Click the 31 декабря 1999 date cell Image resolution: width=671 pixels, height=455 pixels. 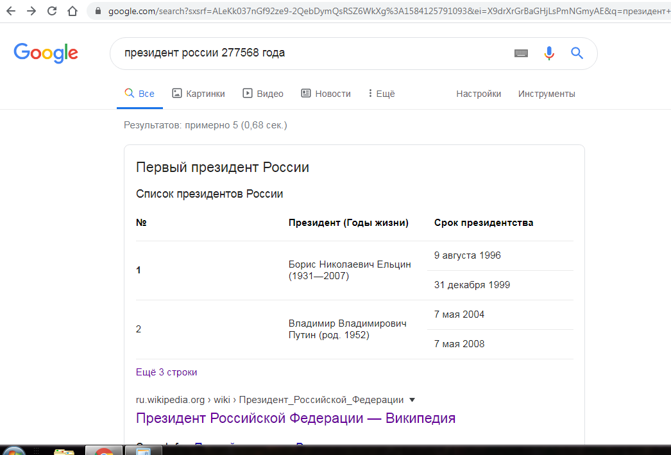[x=472, y=285]
